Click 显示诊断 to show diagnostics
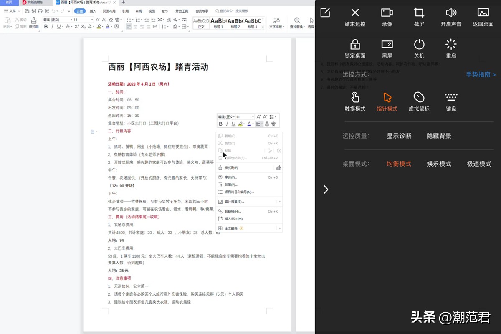Image resolution: width=501 pixels, height=334 pixels. (399, 136)
